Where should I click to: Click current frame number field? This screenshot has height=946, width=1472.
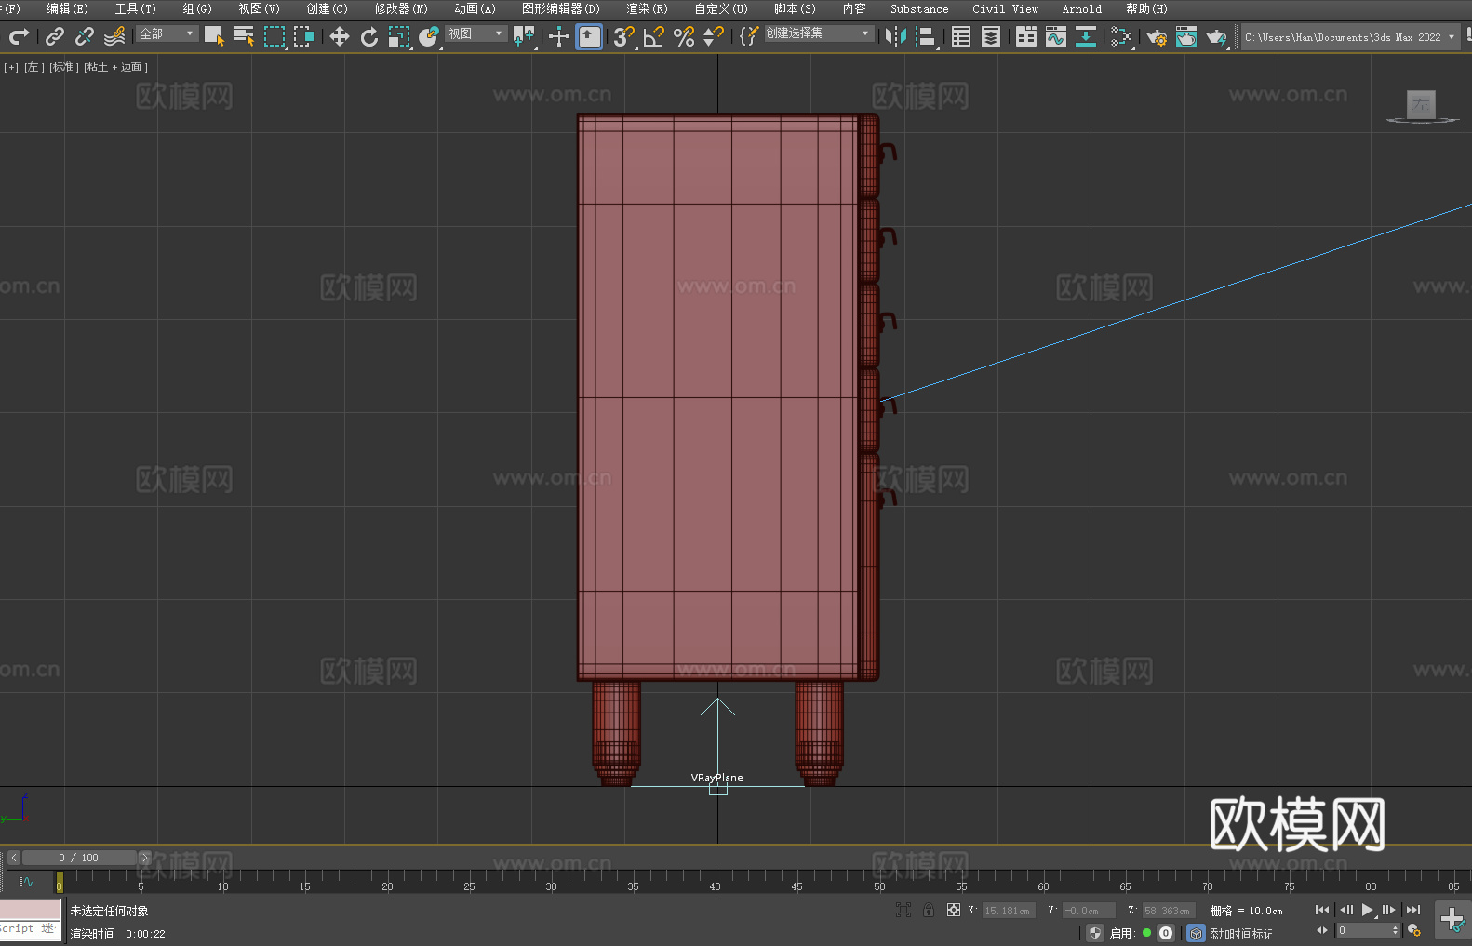pos(1363,930)
